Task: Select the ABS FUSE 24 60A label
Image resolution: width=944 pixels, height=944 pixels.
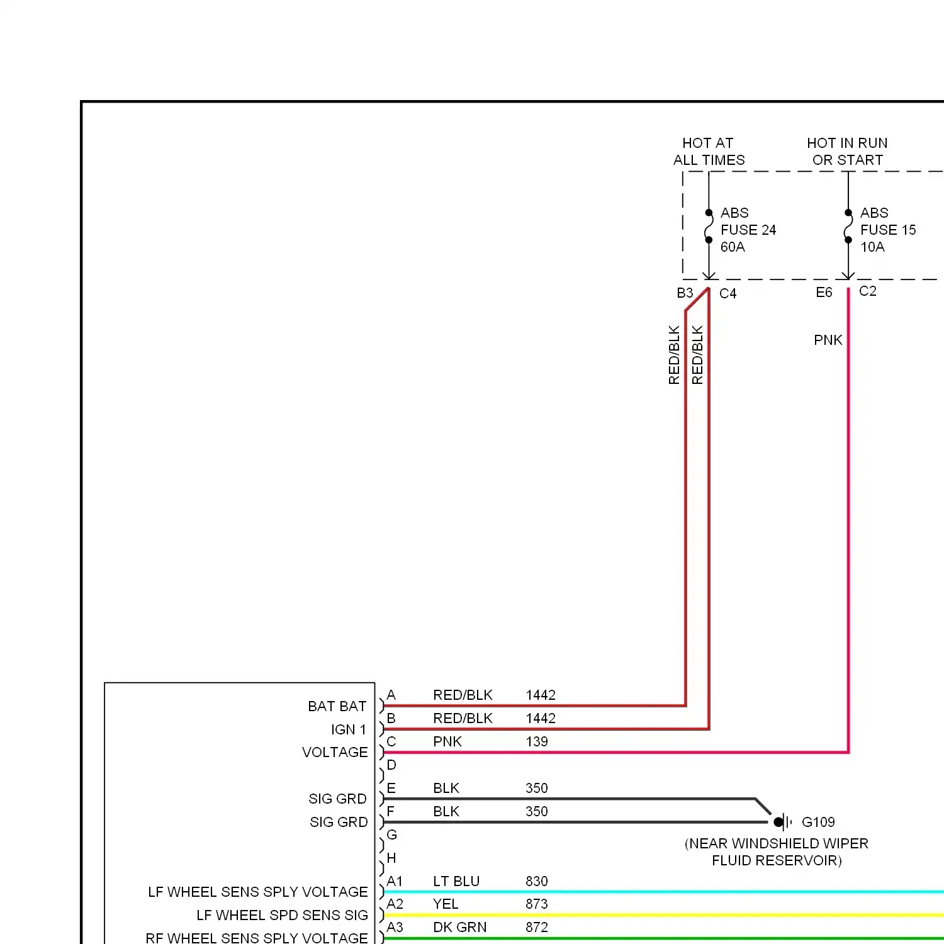Action: click(x=748, y=230)
